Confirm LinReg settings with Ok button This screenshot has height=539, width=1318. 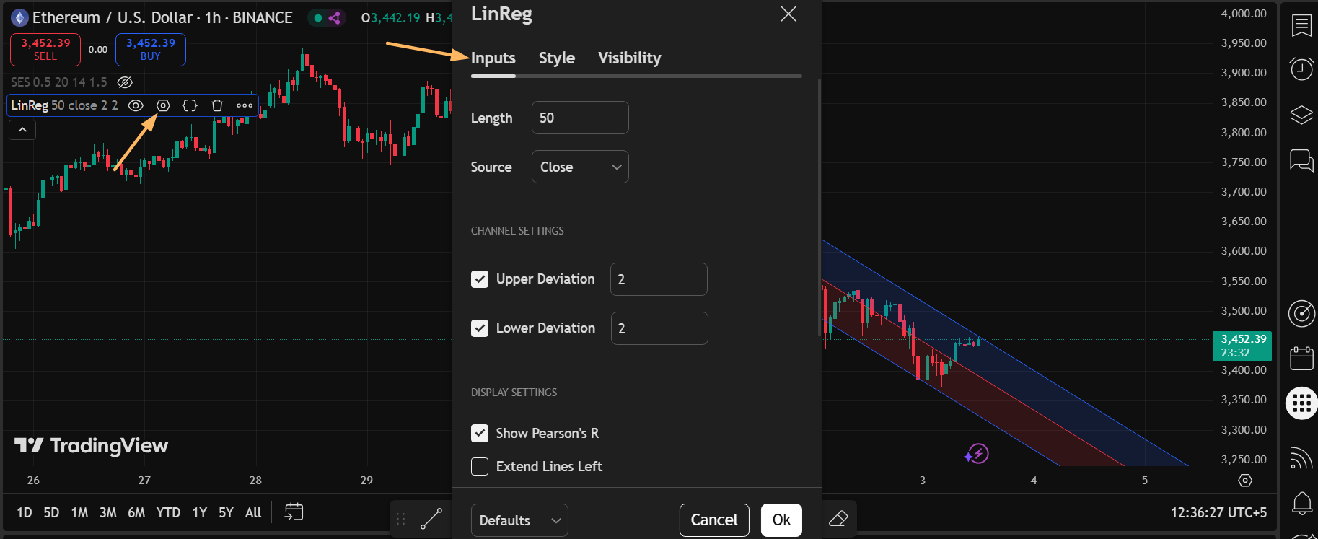click(781, 520)
